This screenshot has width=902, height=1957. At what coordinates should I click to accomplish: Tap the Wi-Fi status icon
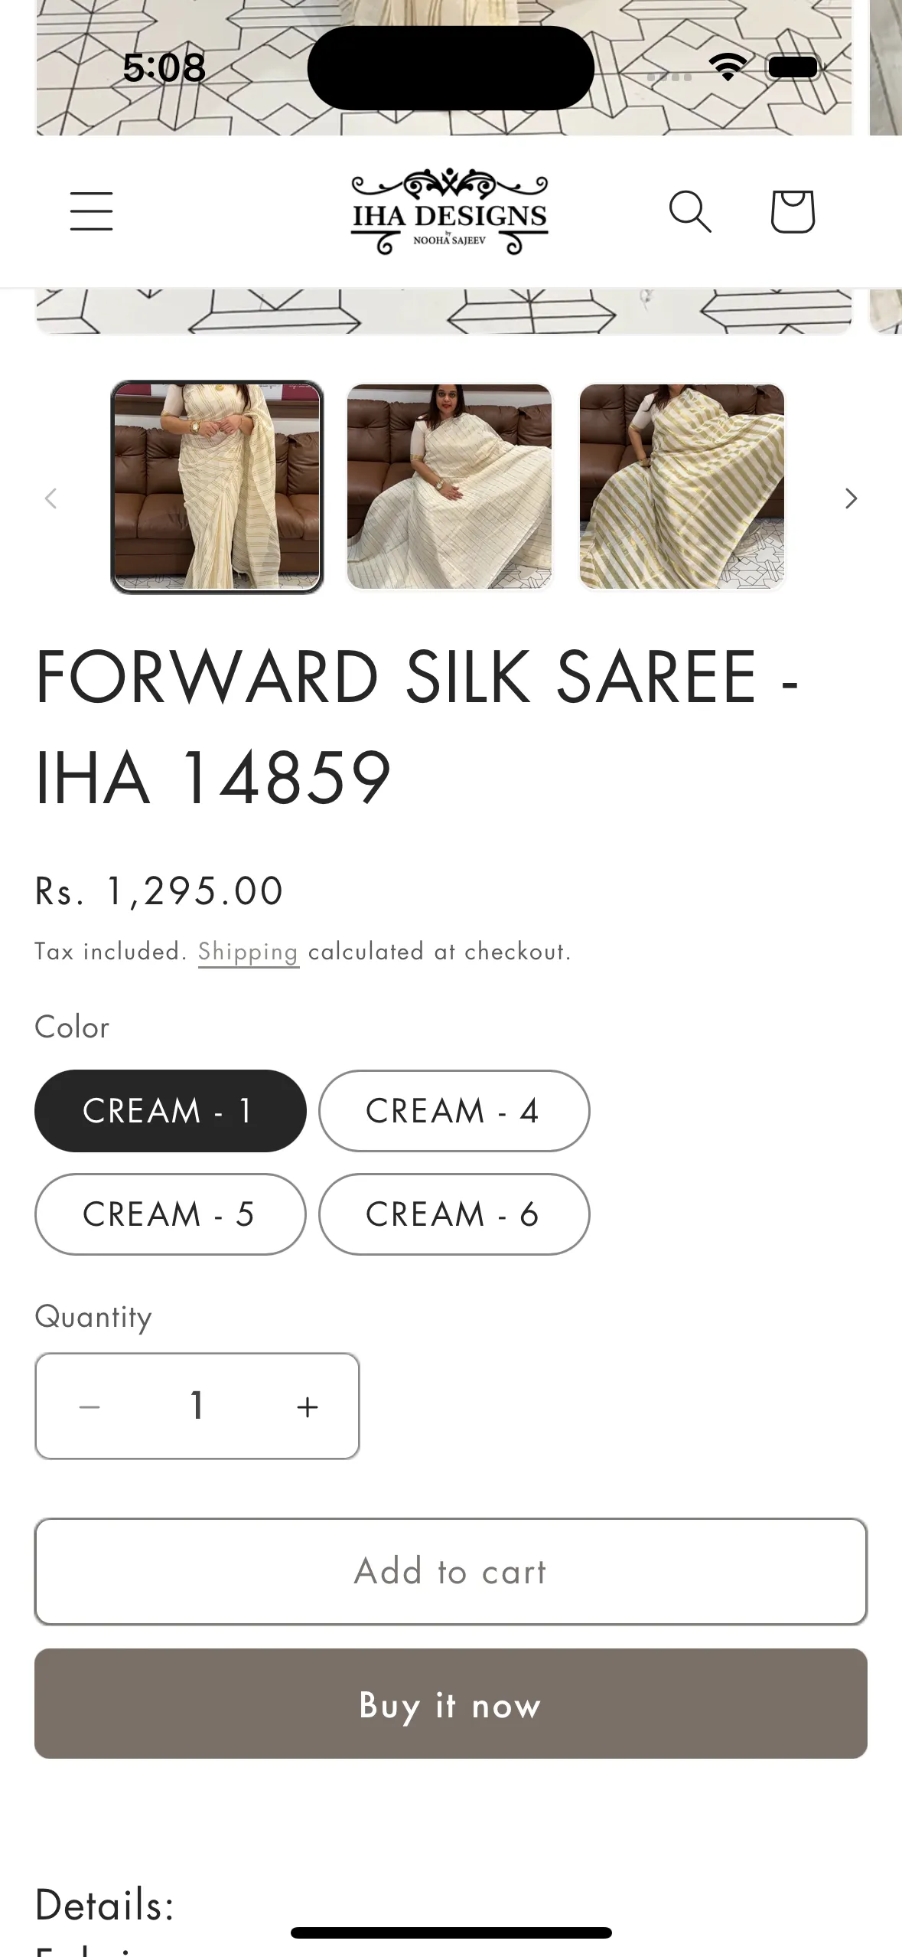[x=728, y=67]
